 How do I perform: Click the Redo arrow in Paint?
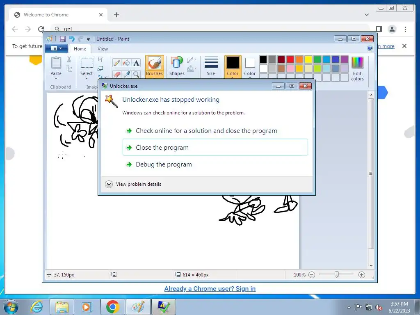80,39
